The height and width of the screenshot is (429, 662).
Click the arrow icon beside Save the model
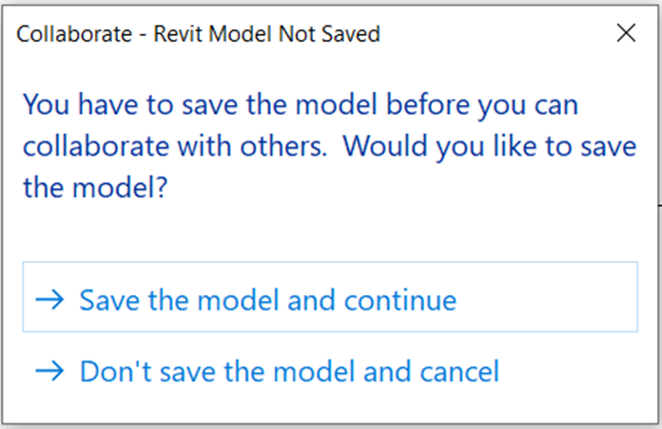click(x=49, y=300)
